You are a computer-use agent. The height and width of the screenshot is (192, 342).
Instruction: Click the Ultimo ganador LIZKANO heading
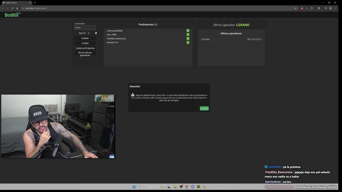tap(231, 25)
